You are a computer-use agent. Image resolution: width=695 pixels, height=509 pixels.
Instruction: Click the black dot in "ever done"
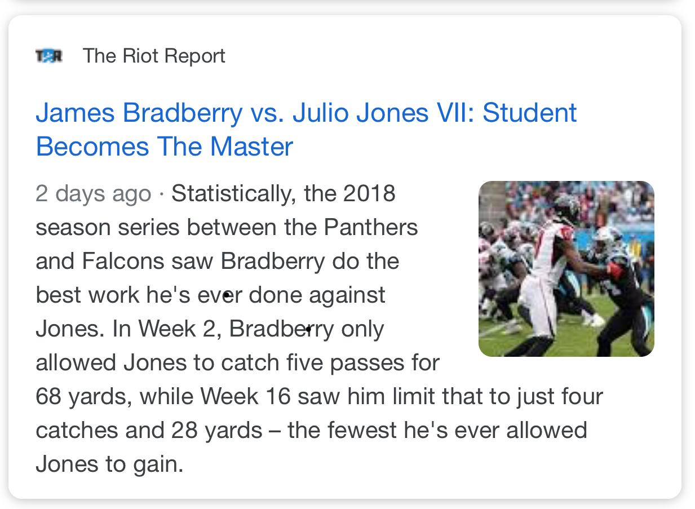[x=227, y=294]
